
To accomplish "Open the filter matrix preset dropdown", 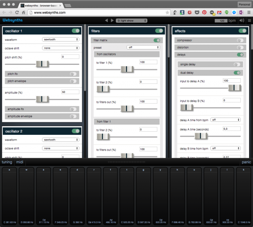I will (143, 47).
